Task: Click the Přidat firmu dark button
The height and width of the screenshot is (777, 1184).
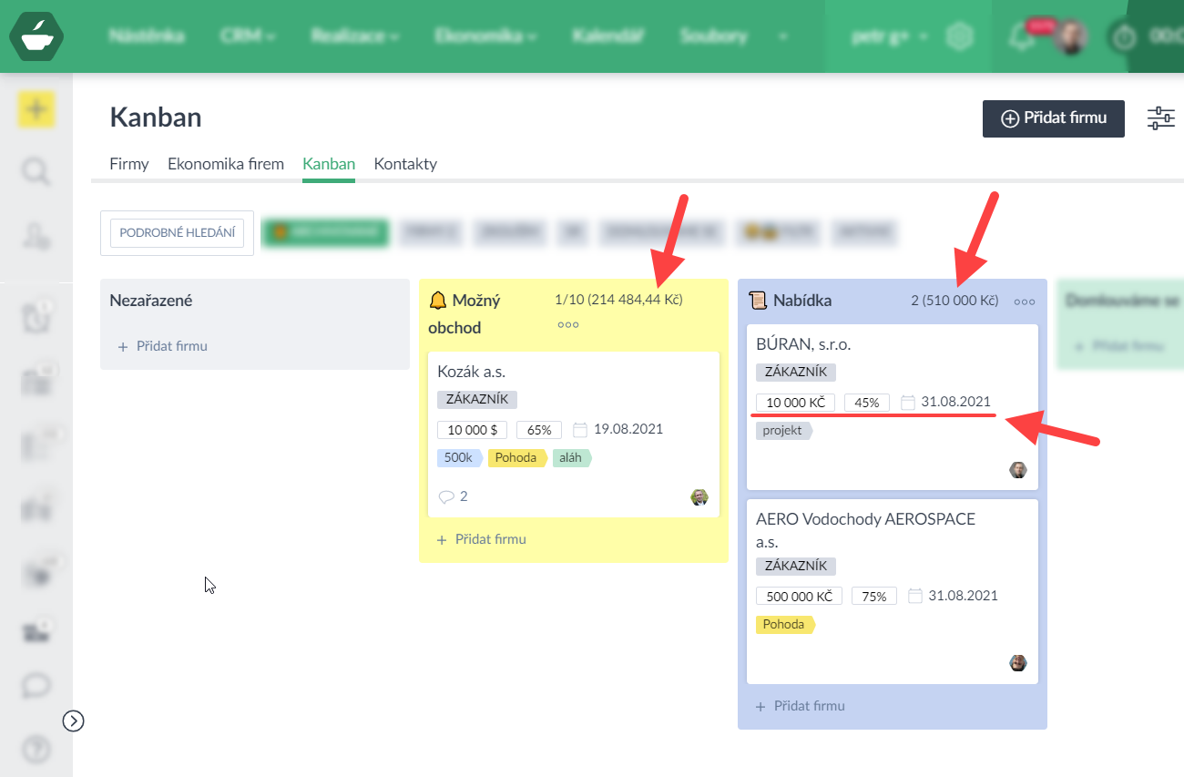Action: [x=1053, y=118]
